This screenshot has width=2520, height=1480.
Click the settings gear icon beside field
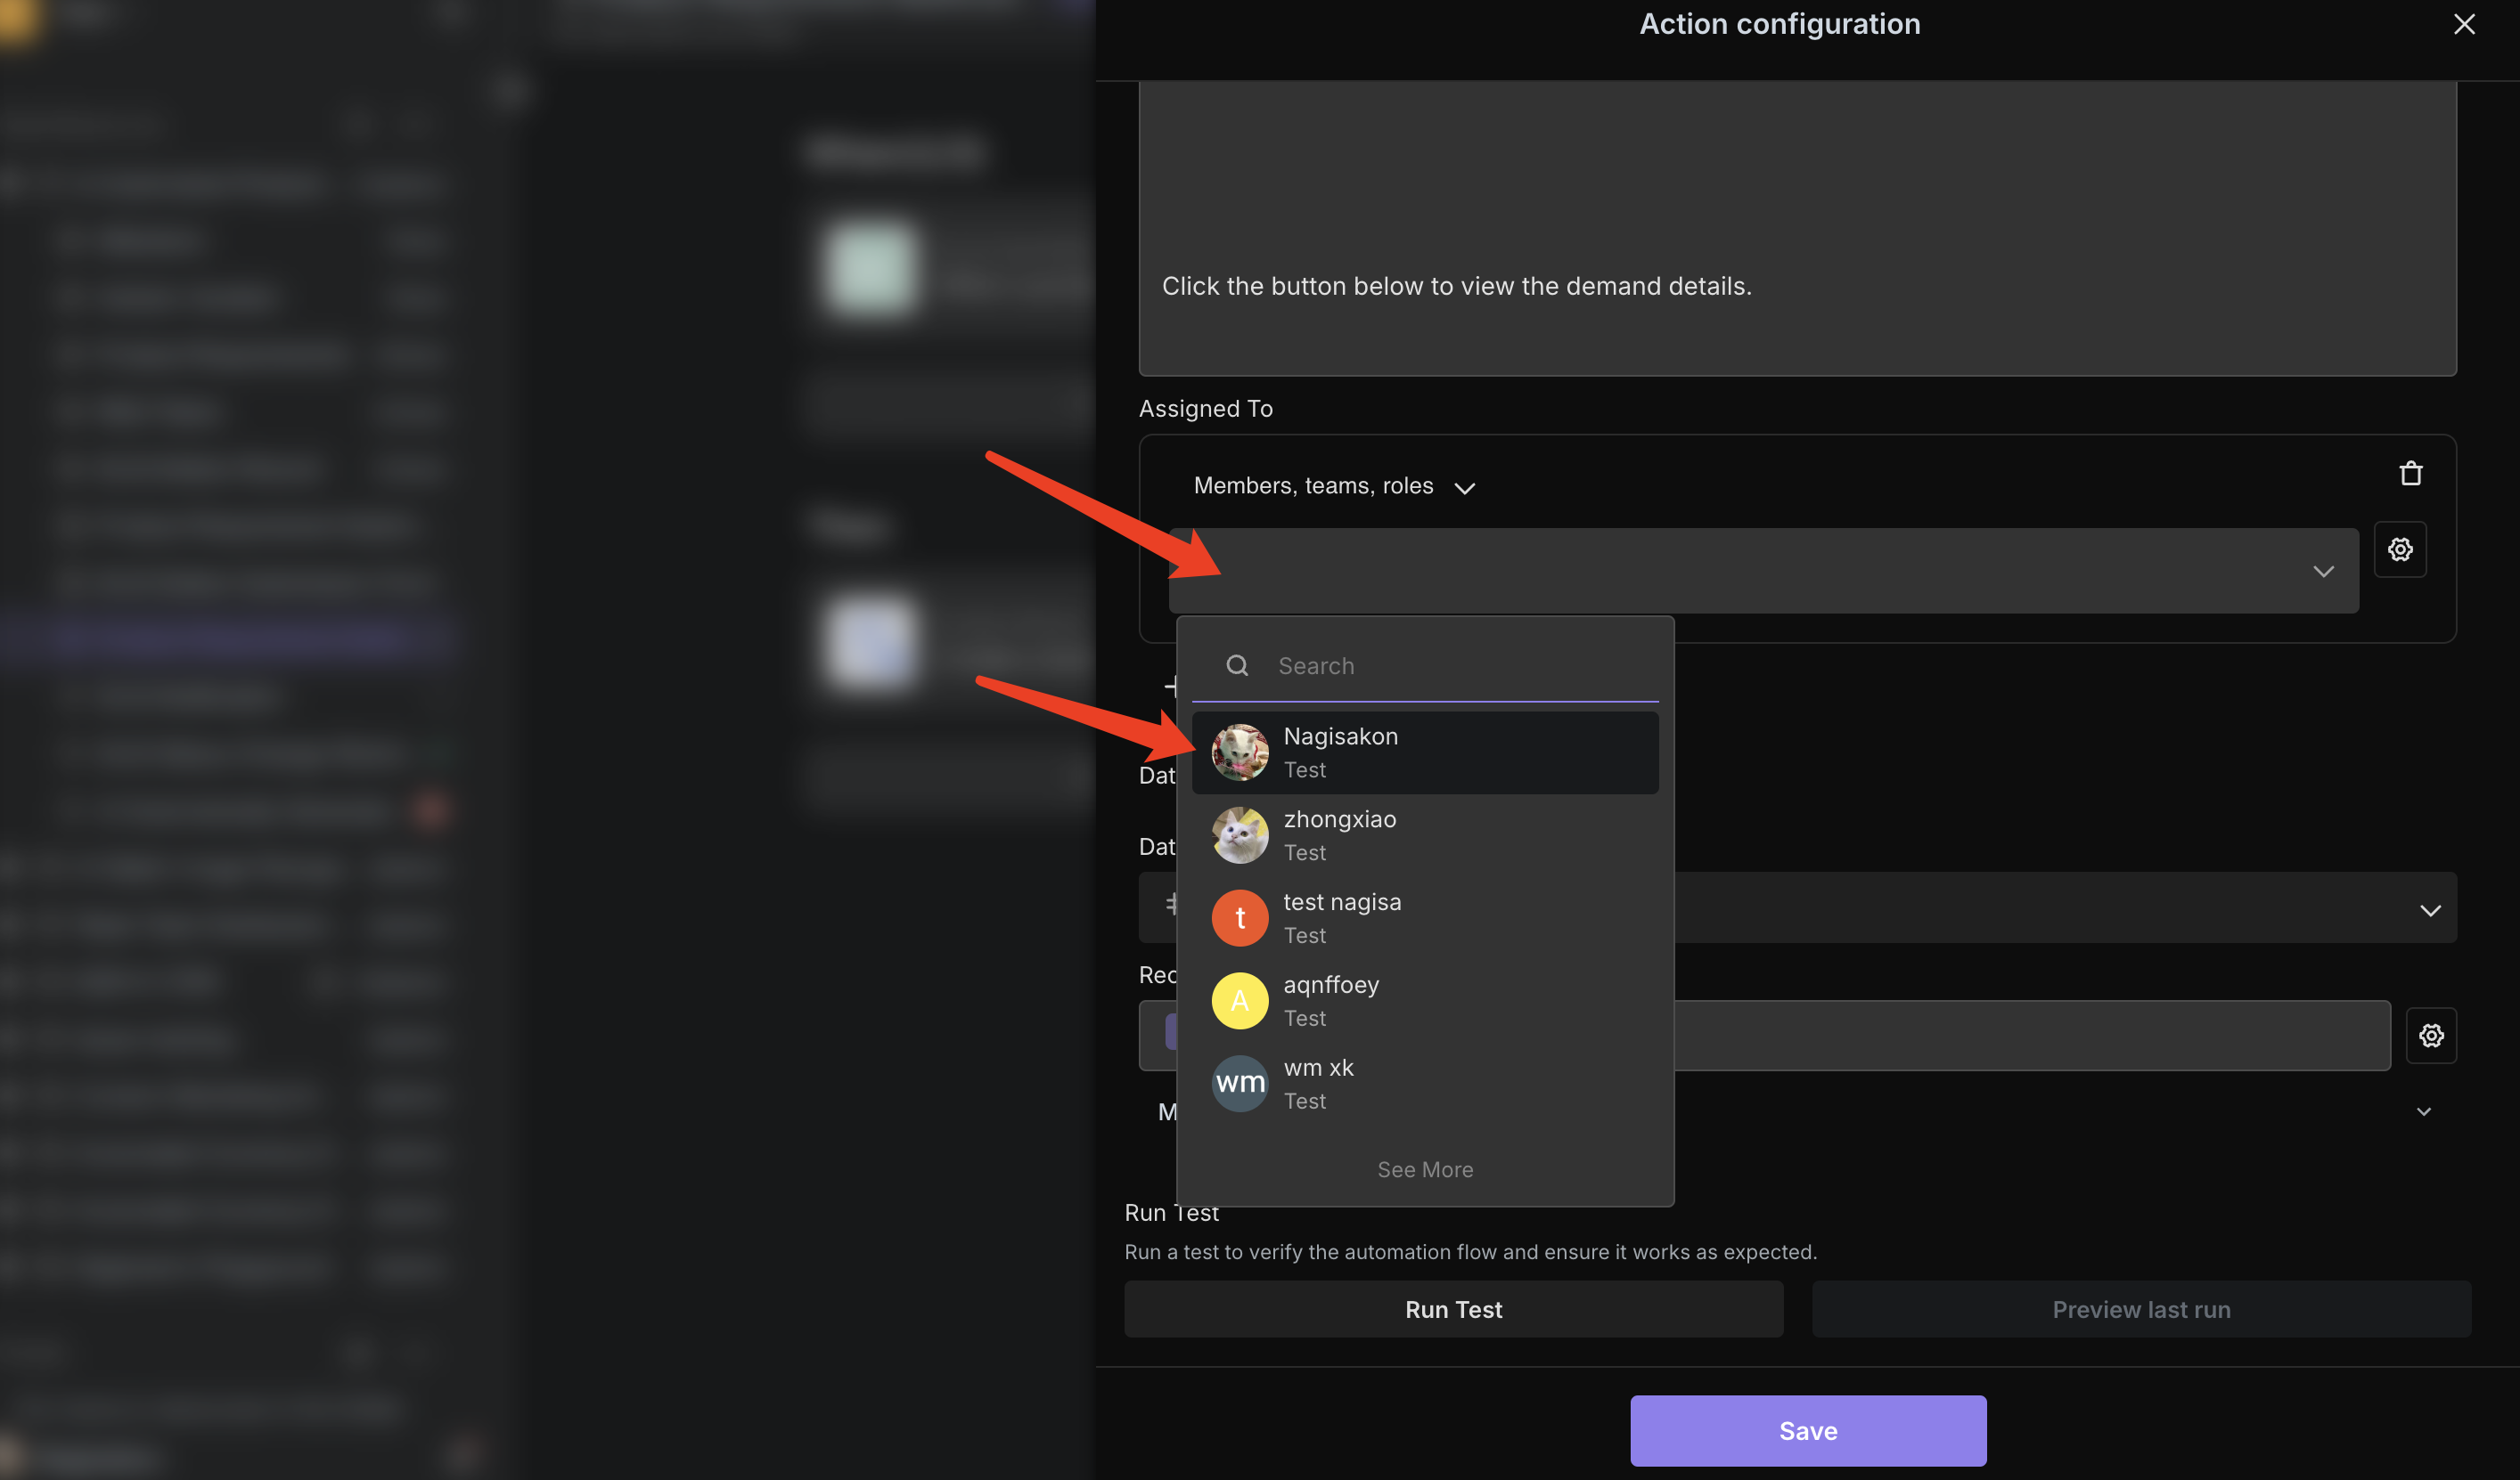[2401, 548]
